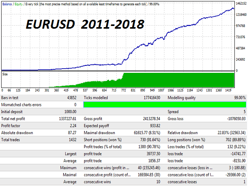Select the 702 (89.89%) long positions value
This screenshot has width=248, height=186.
[x=236, y=140]
